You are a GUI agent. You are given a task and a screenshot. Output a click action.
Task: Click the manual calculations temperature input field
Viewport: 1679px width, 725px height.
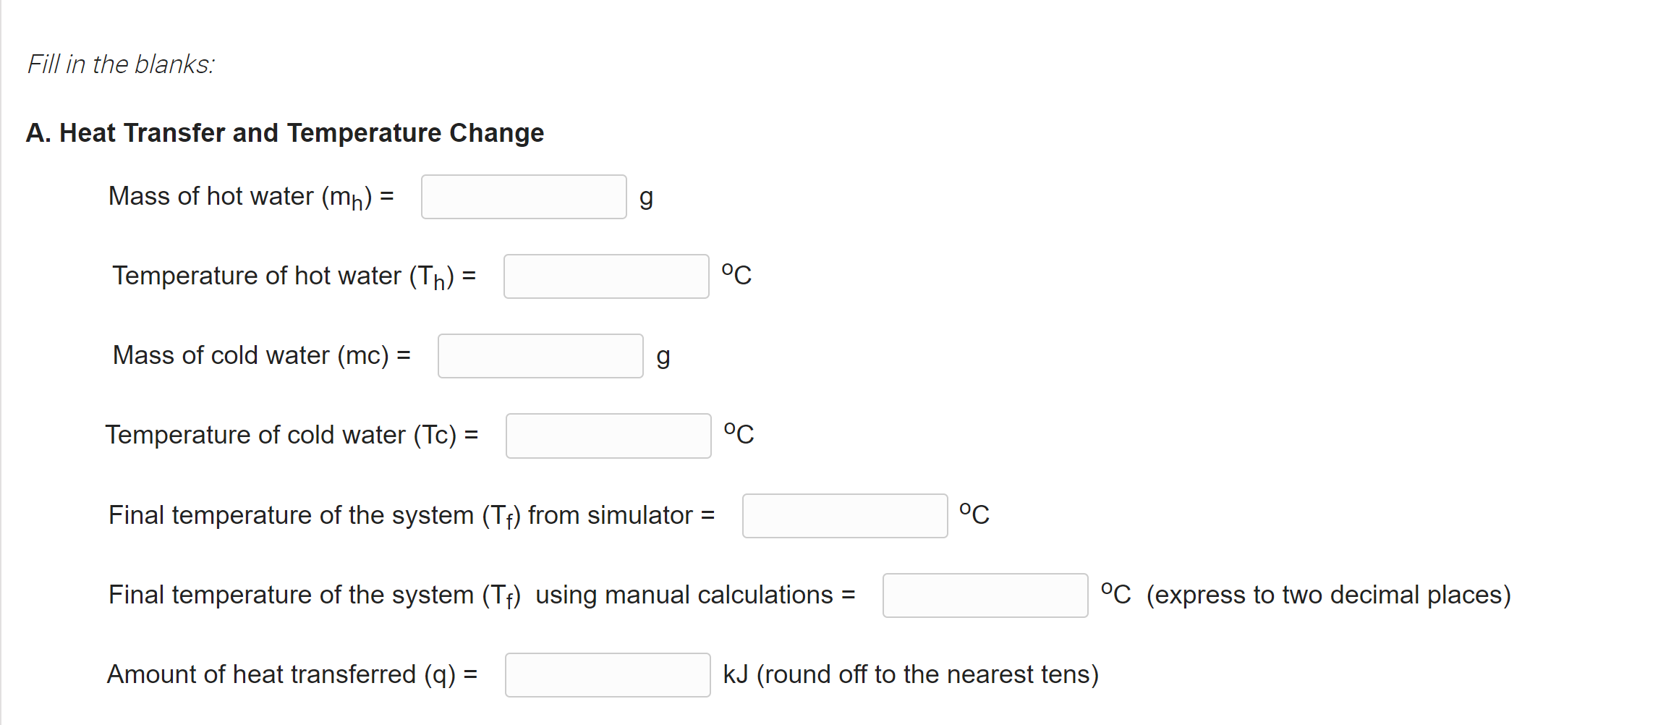(x=984, y=595)
